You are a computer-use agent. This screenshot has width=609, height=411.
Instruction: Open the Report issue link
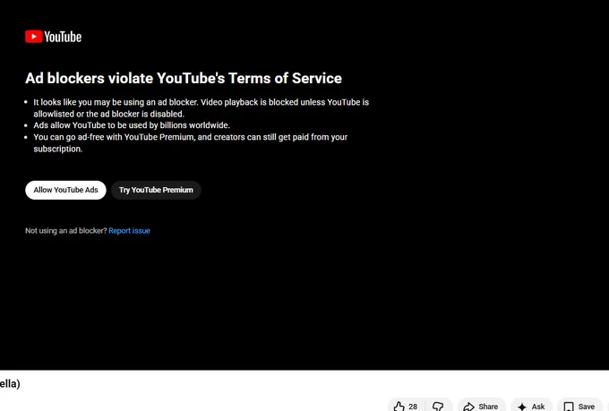129,231
